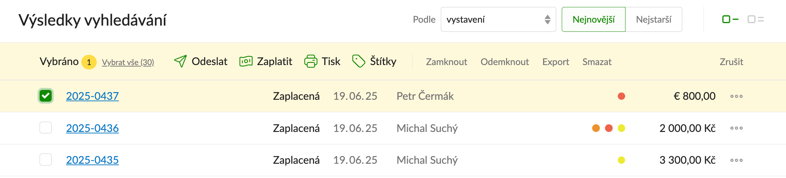This screenshot has height=178, width=786.
Task: Switch to compact list view icon
Action: (x=730, y=19)
